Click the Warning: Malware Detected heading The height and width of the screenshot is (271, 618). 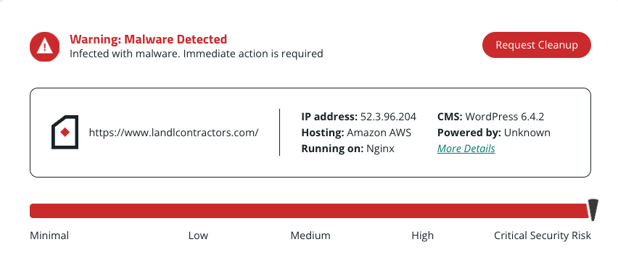click(148, 39)
